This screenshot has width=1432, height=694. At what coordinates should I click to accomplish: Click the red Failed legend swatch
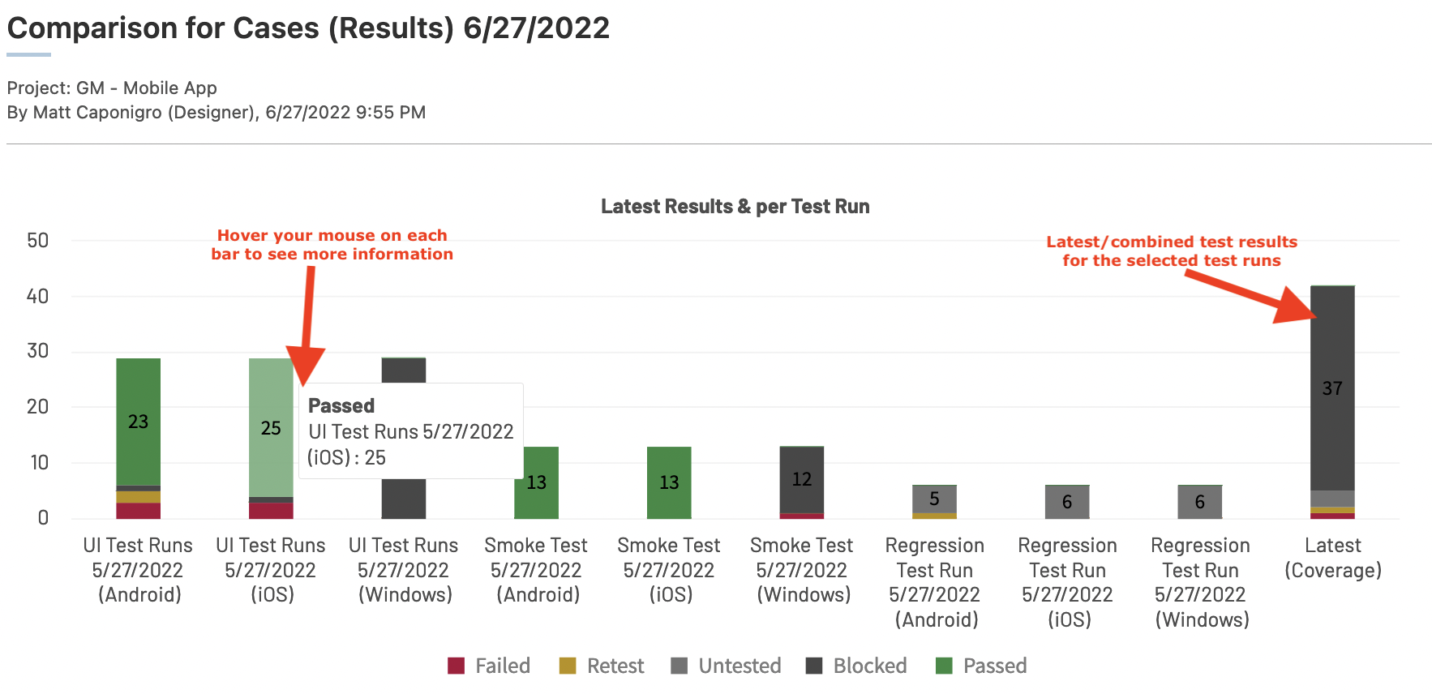pos(456,666)
